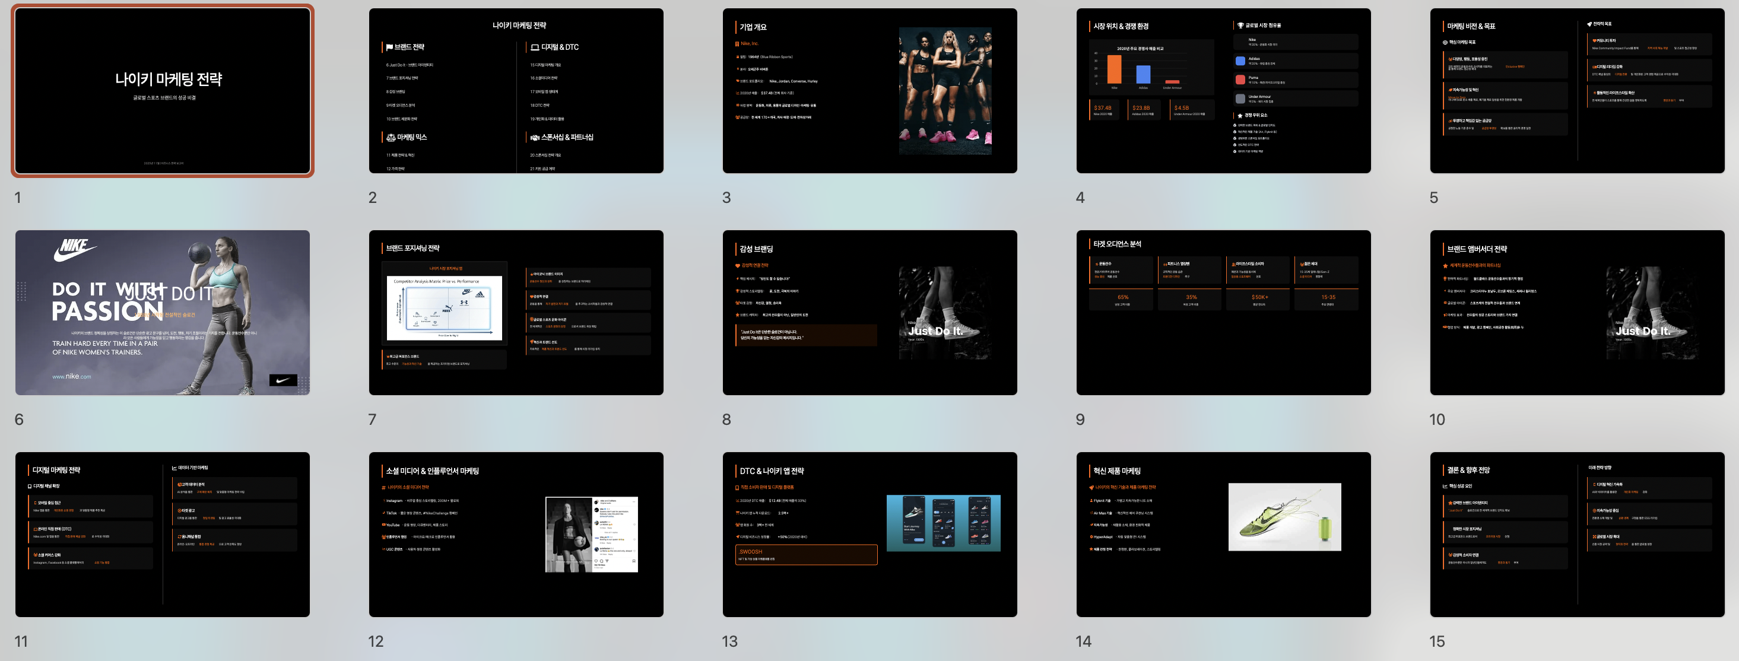Screen dimensions: 1739x661
Task: Select slide 1 titled 나이키 마케팅 전략
Action: tap(163, 90)
